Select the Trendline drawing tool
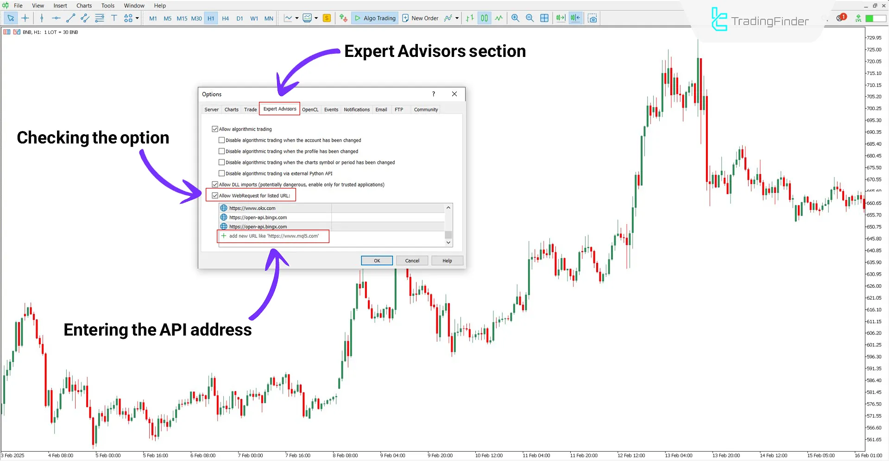The height and width of the screenshot is (461, 889). point(70,19)
